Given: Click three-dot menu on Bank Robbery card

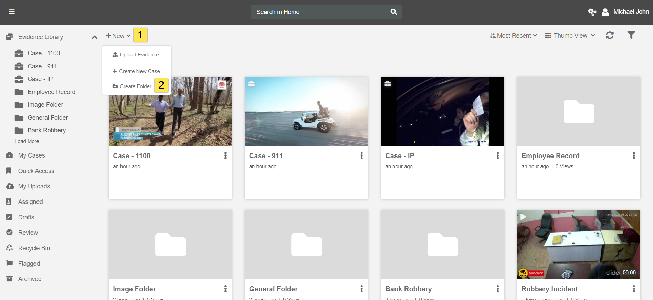Looking at the screenshot, I should click(498, 289).
